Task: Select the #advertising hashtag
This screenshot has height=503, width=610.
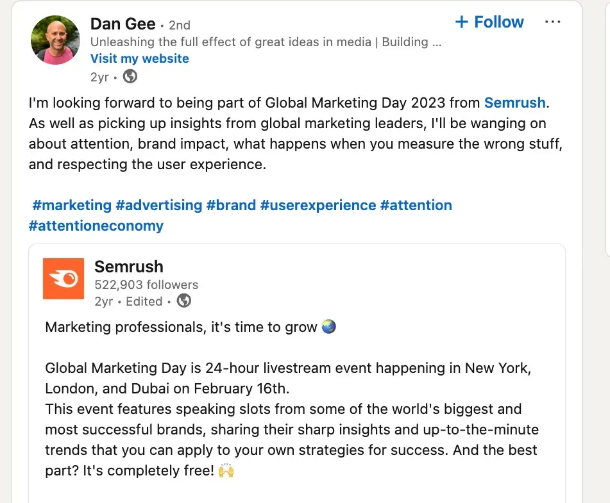Action: pyautogui.click(x=158, y=206)
